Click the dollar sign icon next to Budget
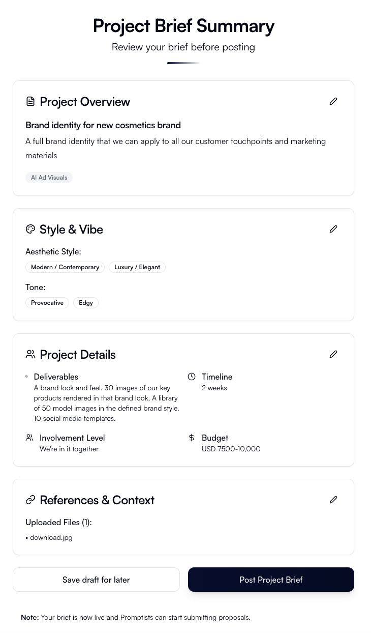 [192, 438]
